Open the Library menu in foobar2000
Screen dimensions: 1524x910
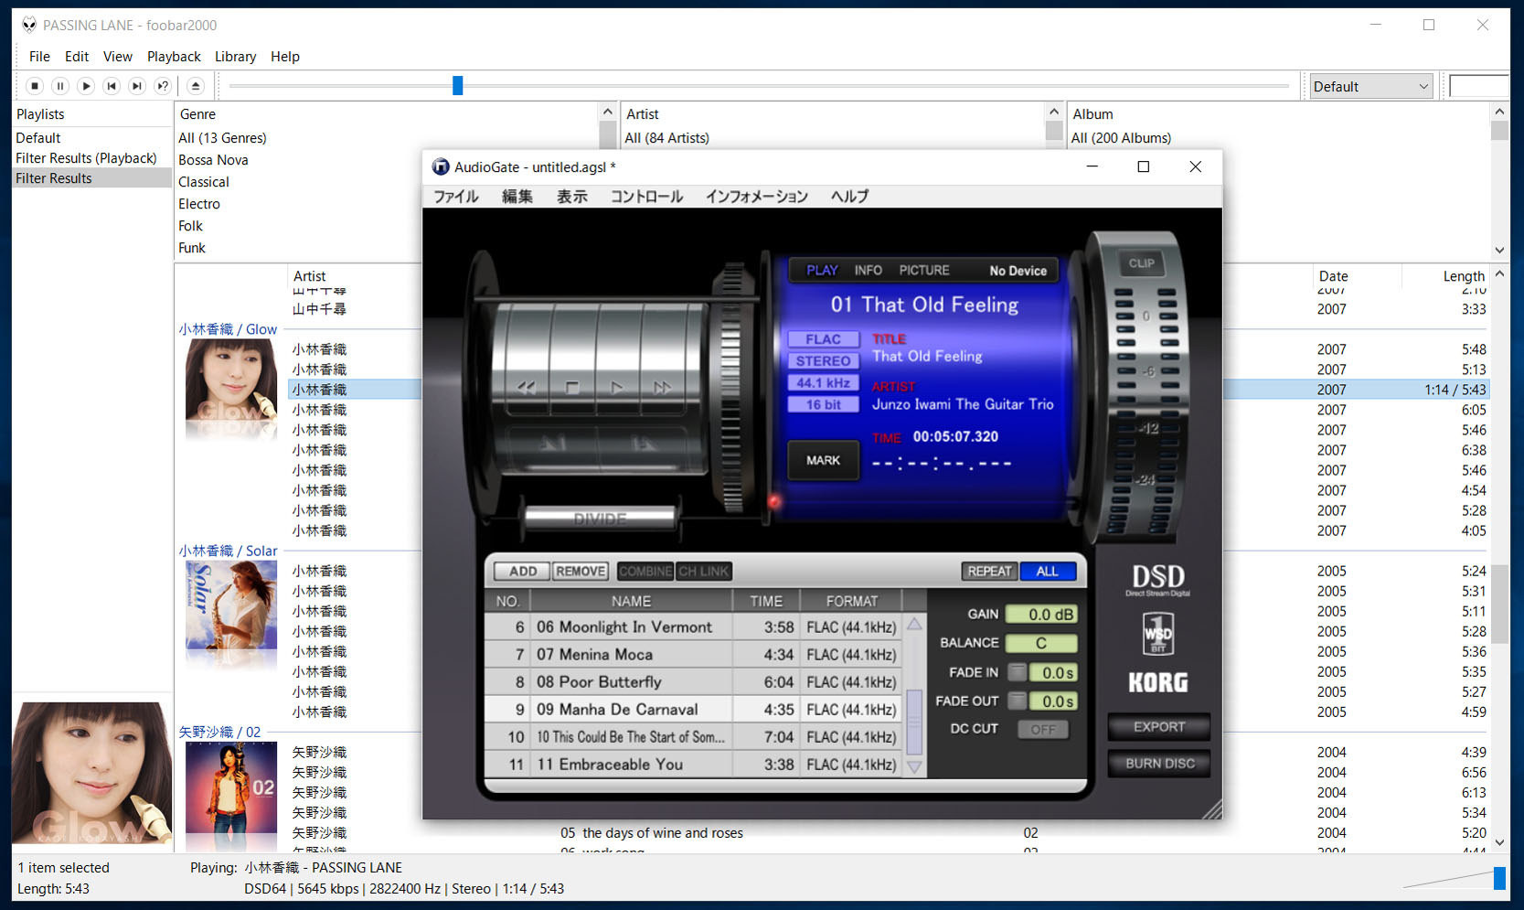[x=235, y=57]
